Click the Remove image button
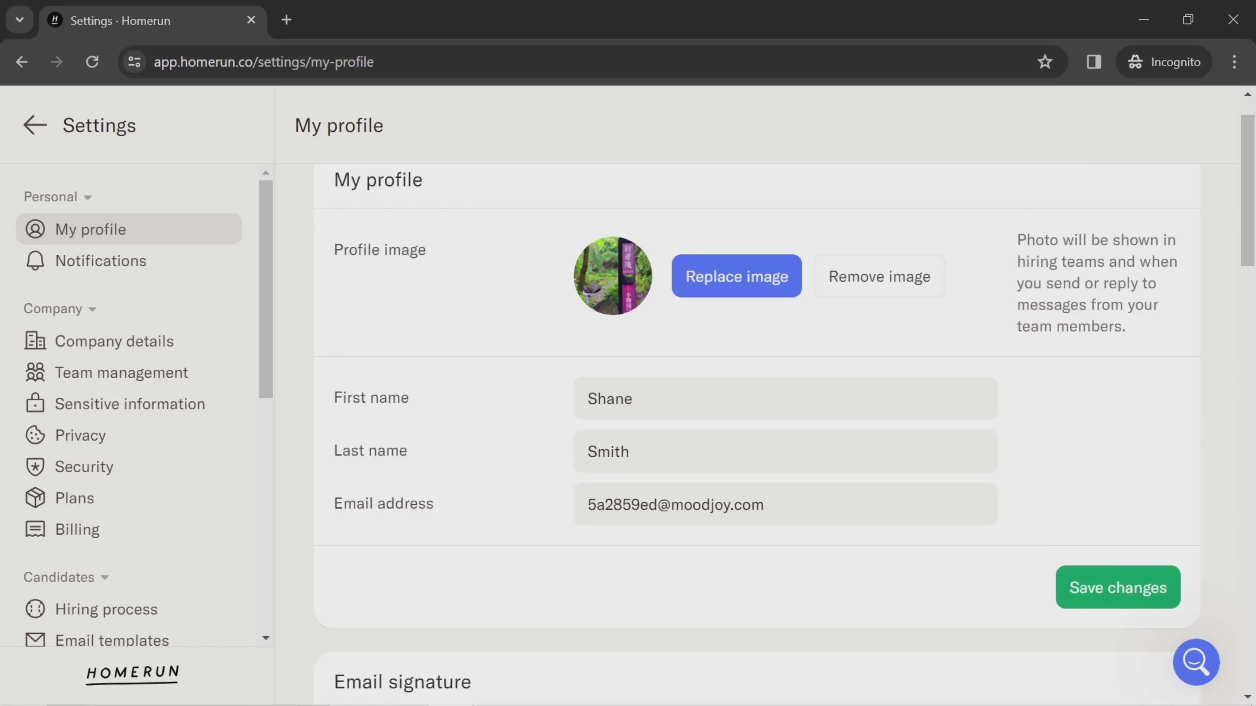 pyautogui.click(x=880, y=276)
